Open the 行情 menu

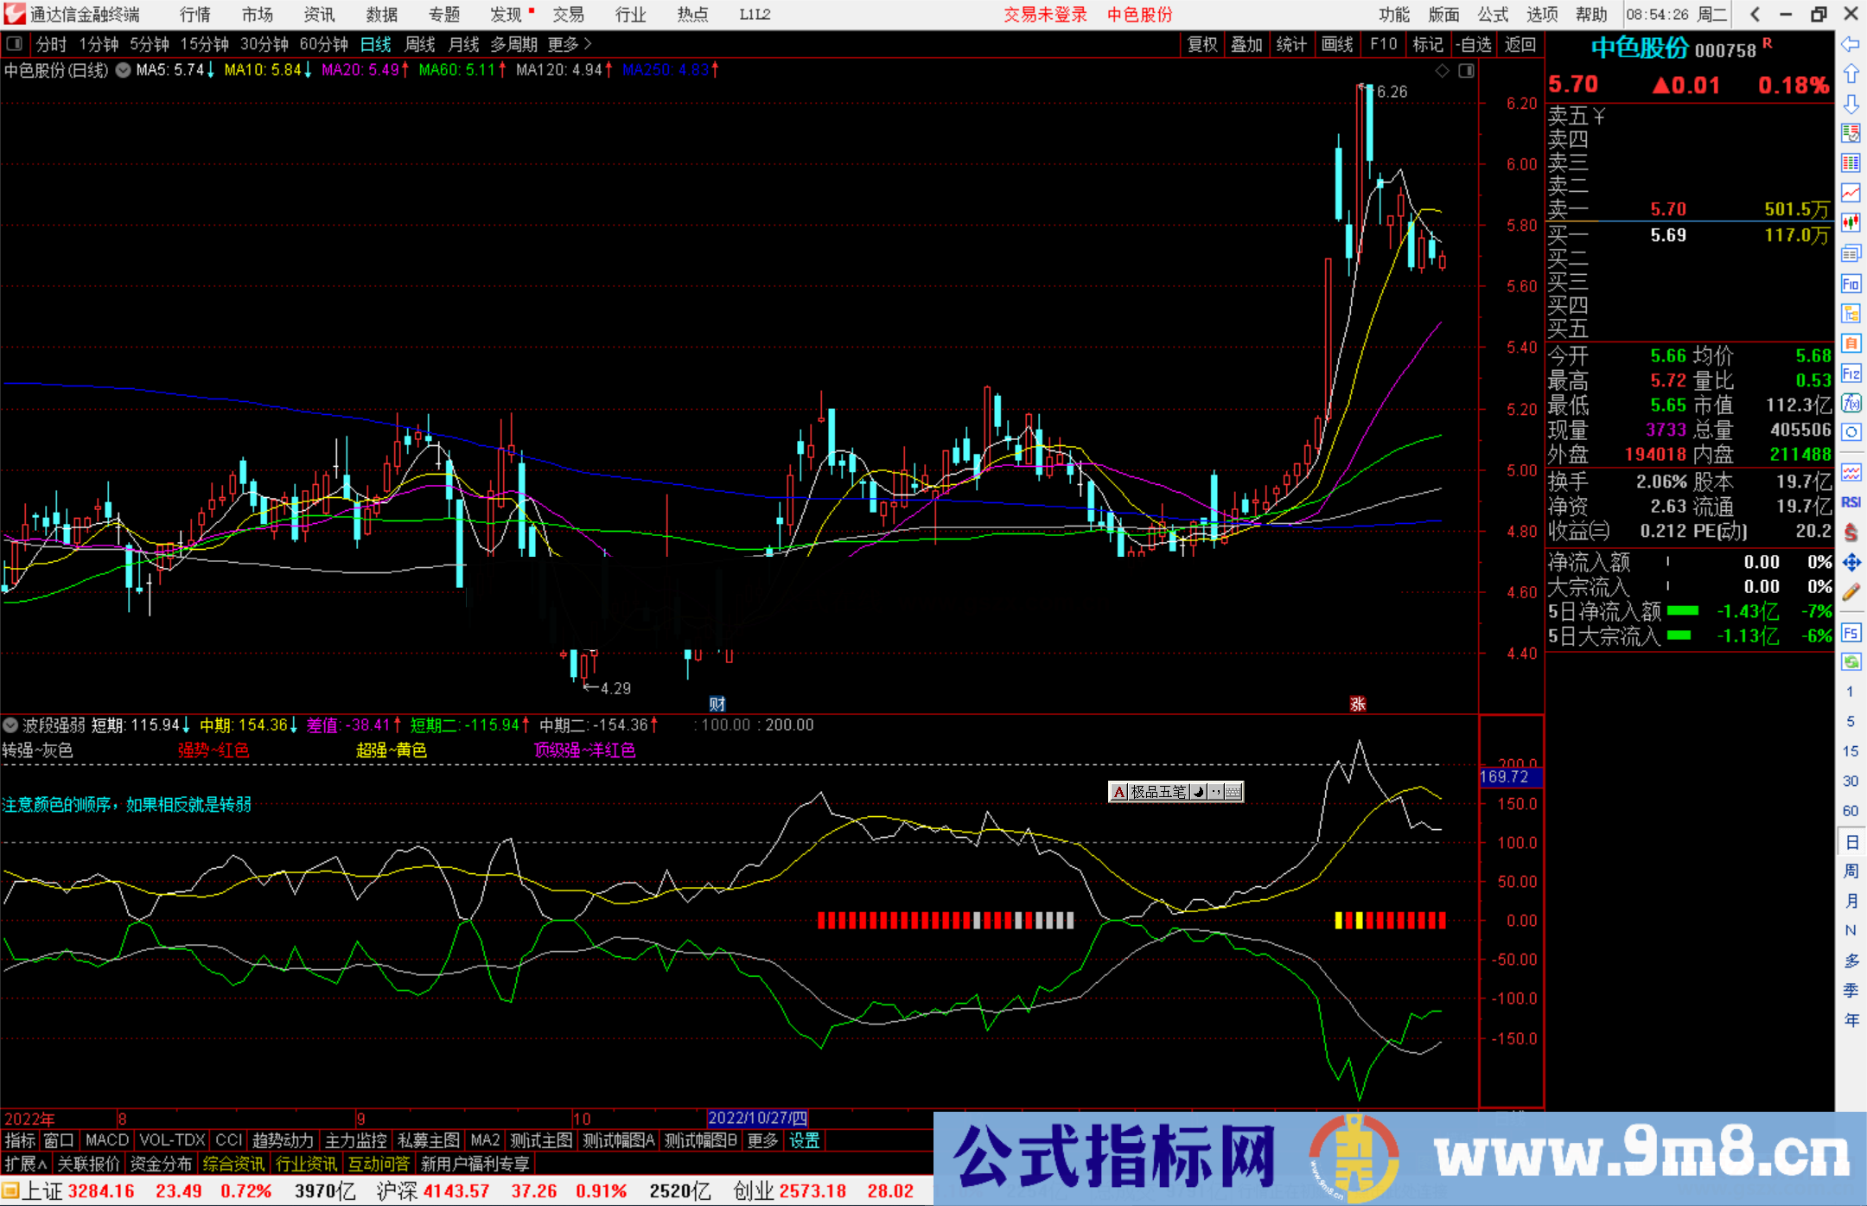[194, 15]
